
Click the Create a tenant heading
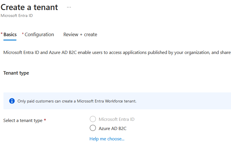coord(29,7)
